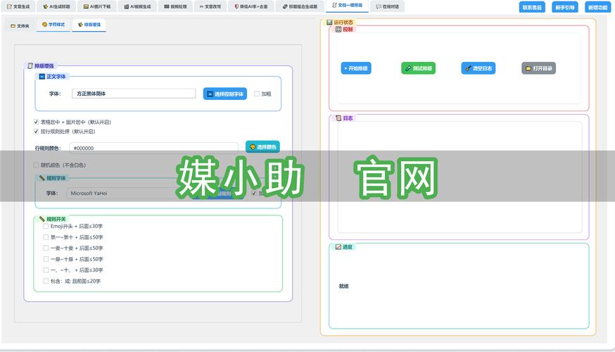This screenshot has width=615, height=352.
Task: Switch to the 降低AI率+去重 tab
Action: tap(251, 6)
